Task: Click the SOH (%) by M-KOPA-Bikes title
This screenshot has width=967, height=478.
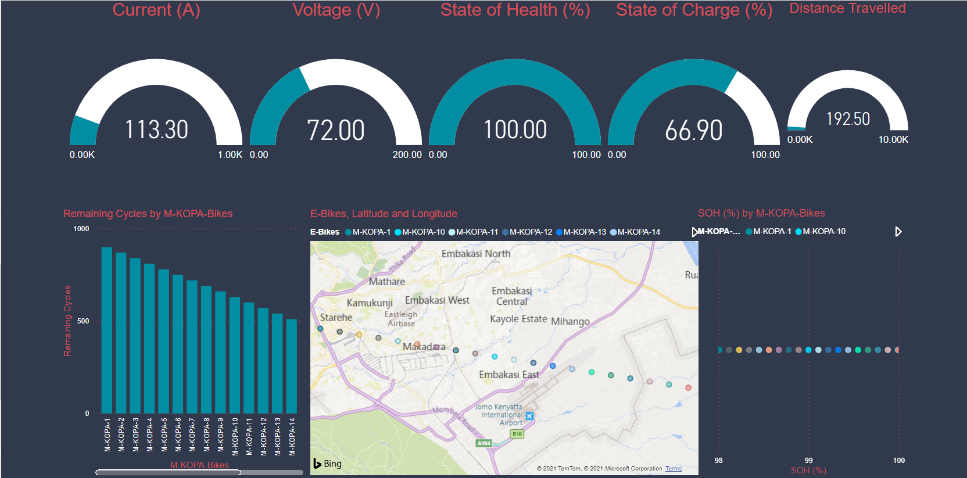Action: [761, 213]
